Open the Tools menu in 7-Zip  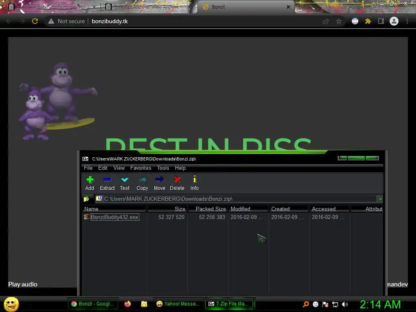pos(163,168)
